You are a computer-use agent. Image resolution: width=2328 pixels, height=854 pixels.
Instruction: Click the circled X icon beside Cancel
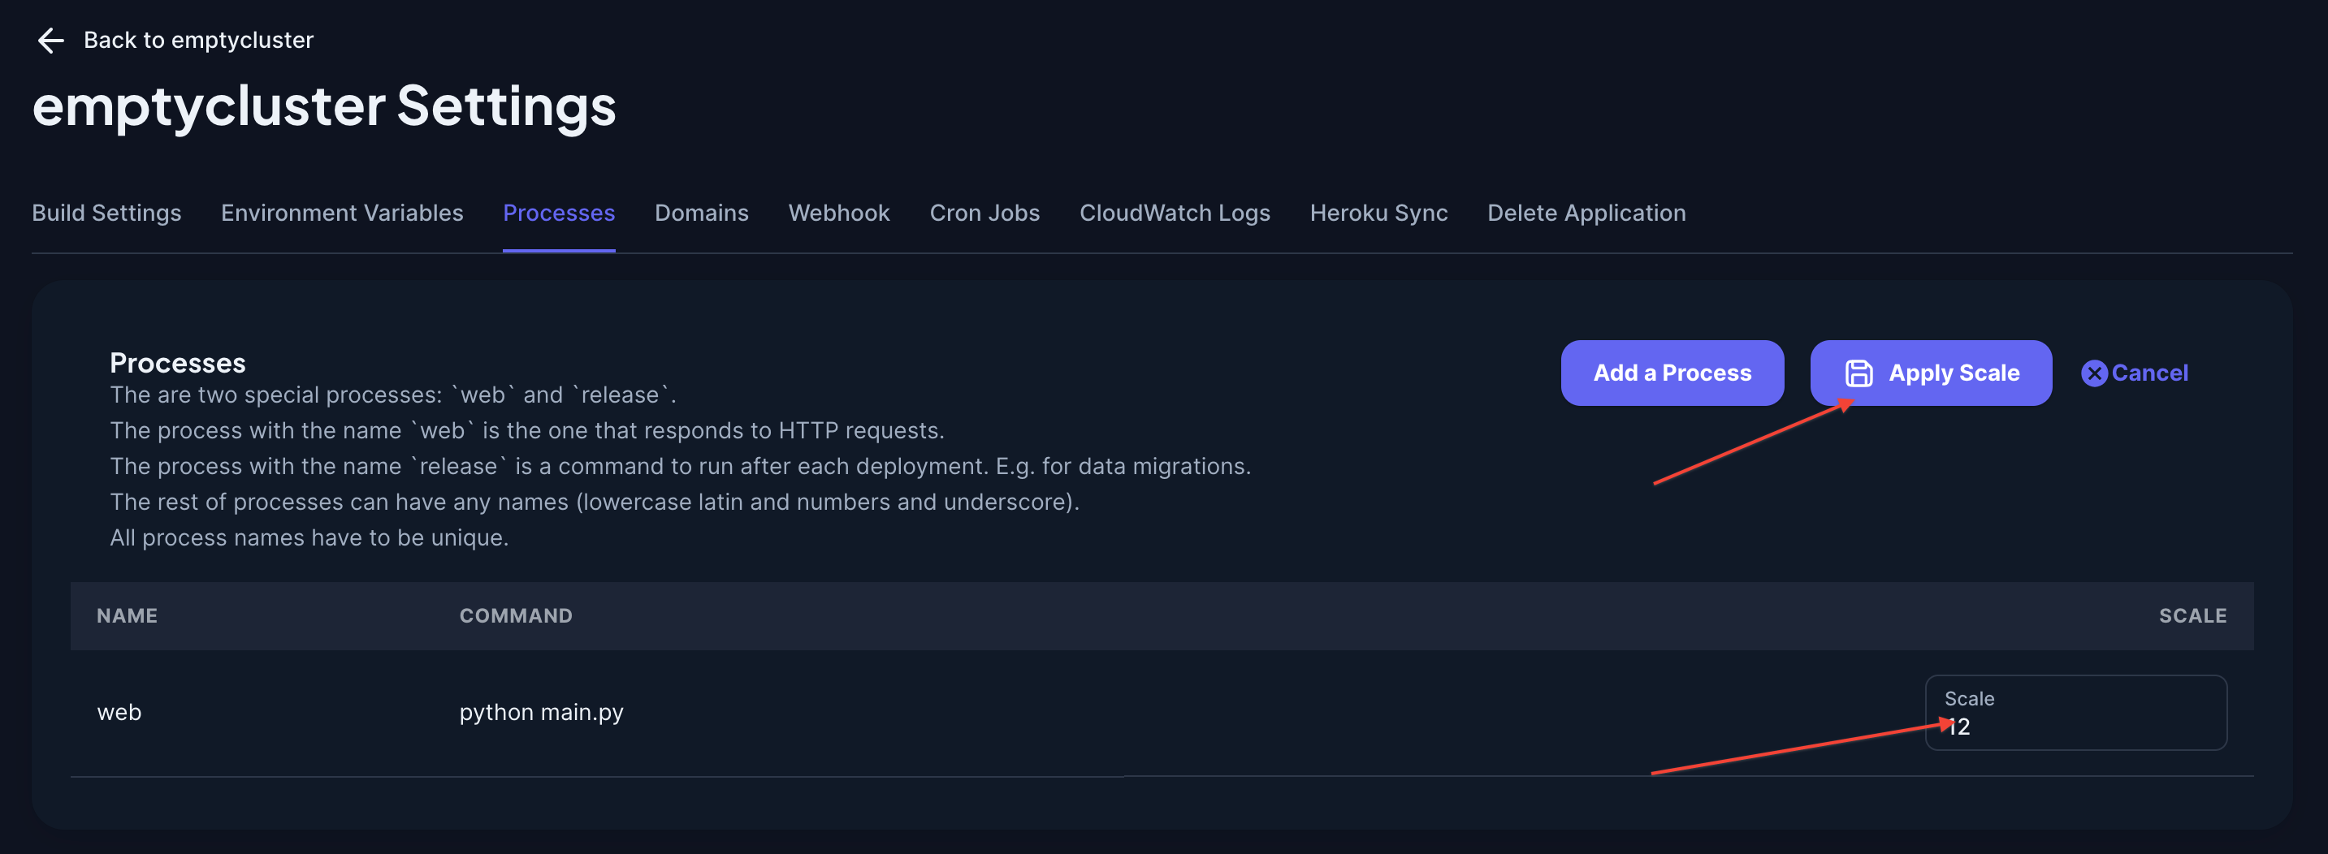coord(2093,373)
